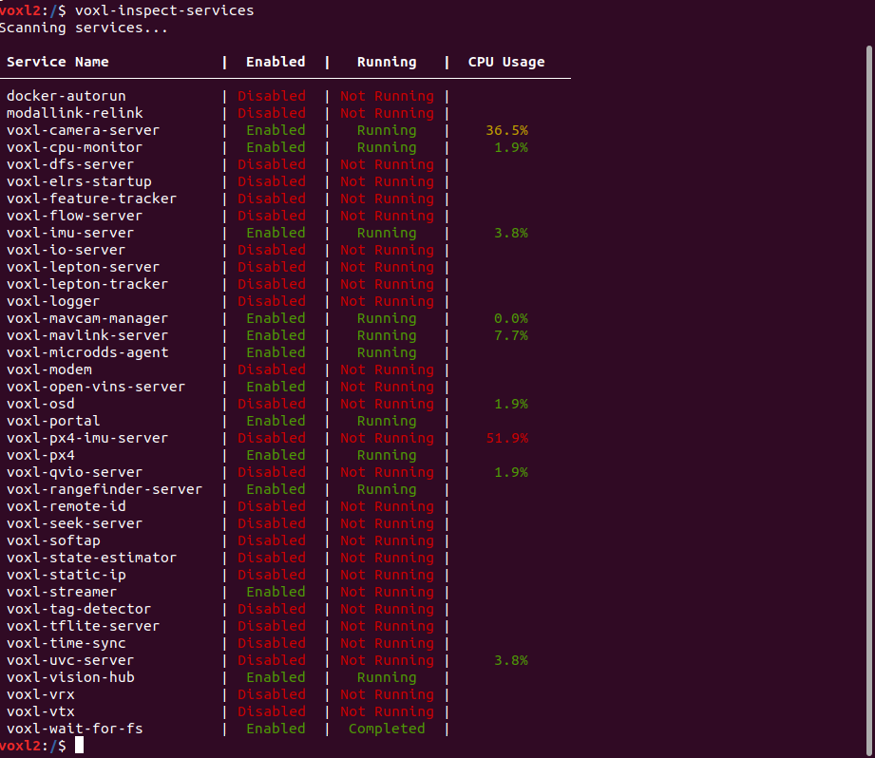Click the voxl-px4-imu-server 51.9% CPU reading
The image size is (875, 758).
(510, 438)
